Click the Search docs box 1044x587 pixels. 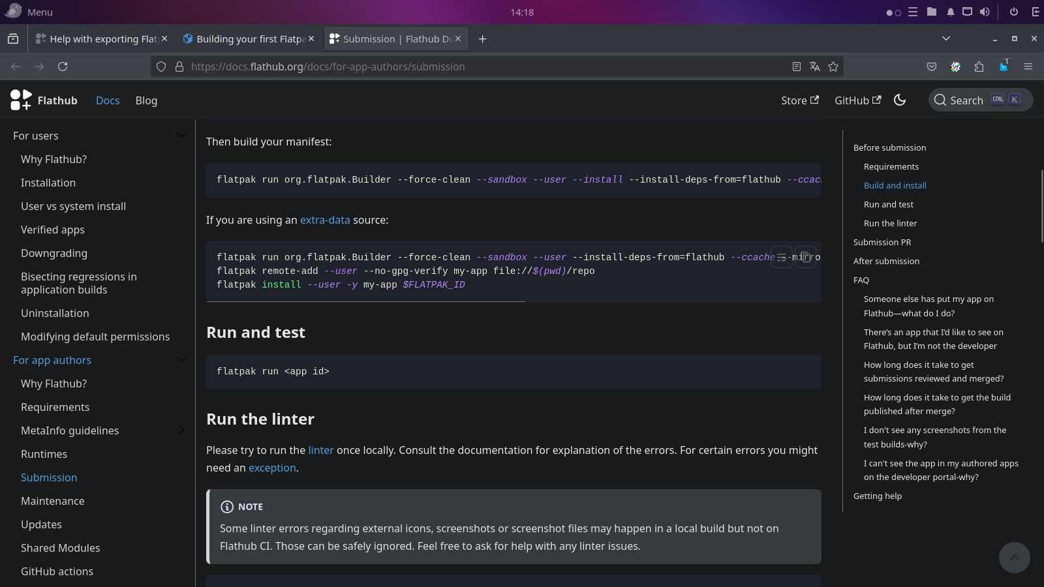pyautogui.click(x=981, y=100)
